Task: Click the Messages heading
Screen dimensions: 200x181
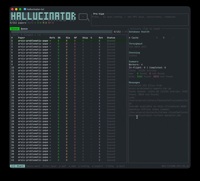Action: 134,82
